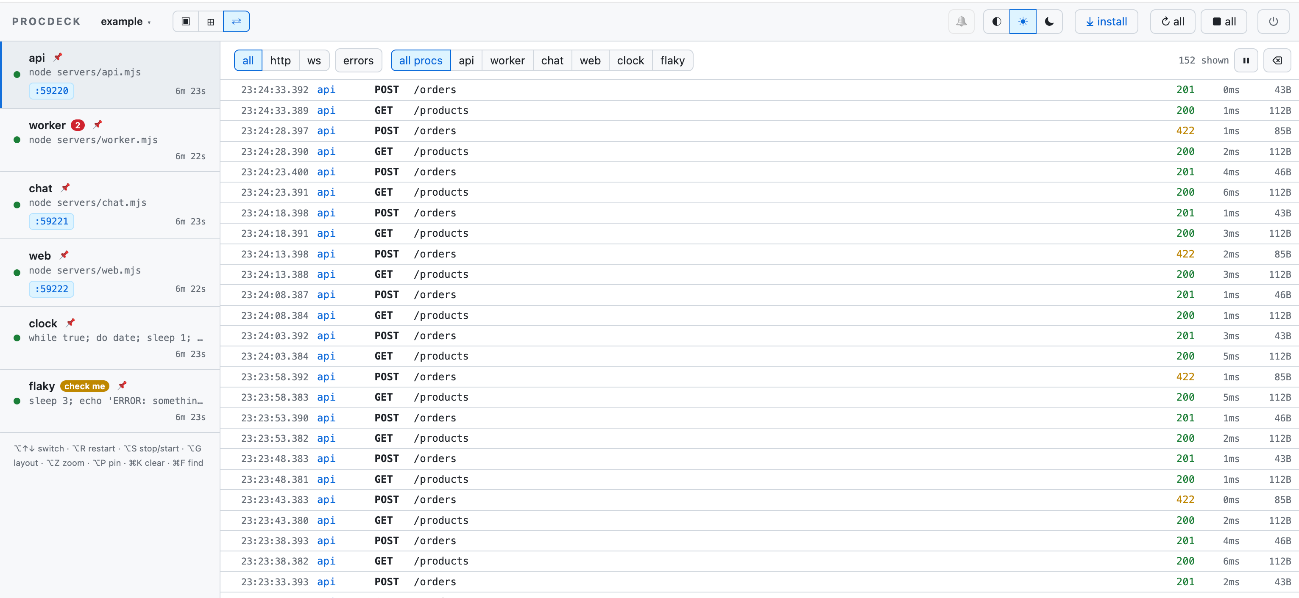Viewport: 1299px width, 598px height.
Task: Restart all processes button
Action: click(x=1172, y=21)
